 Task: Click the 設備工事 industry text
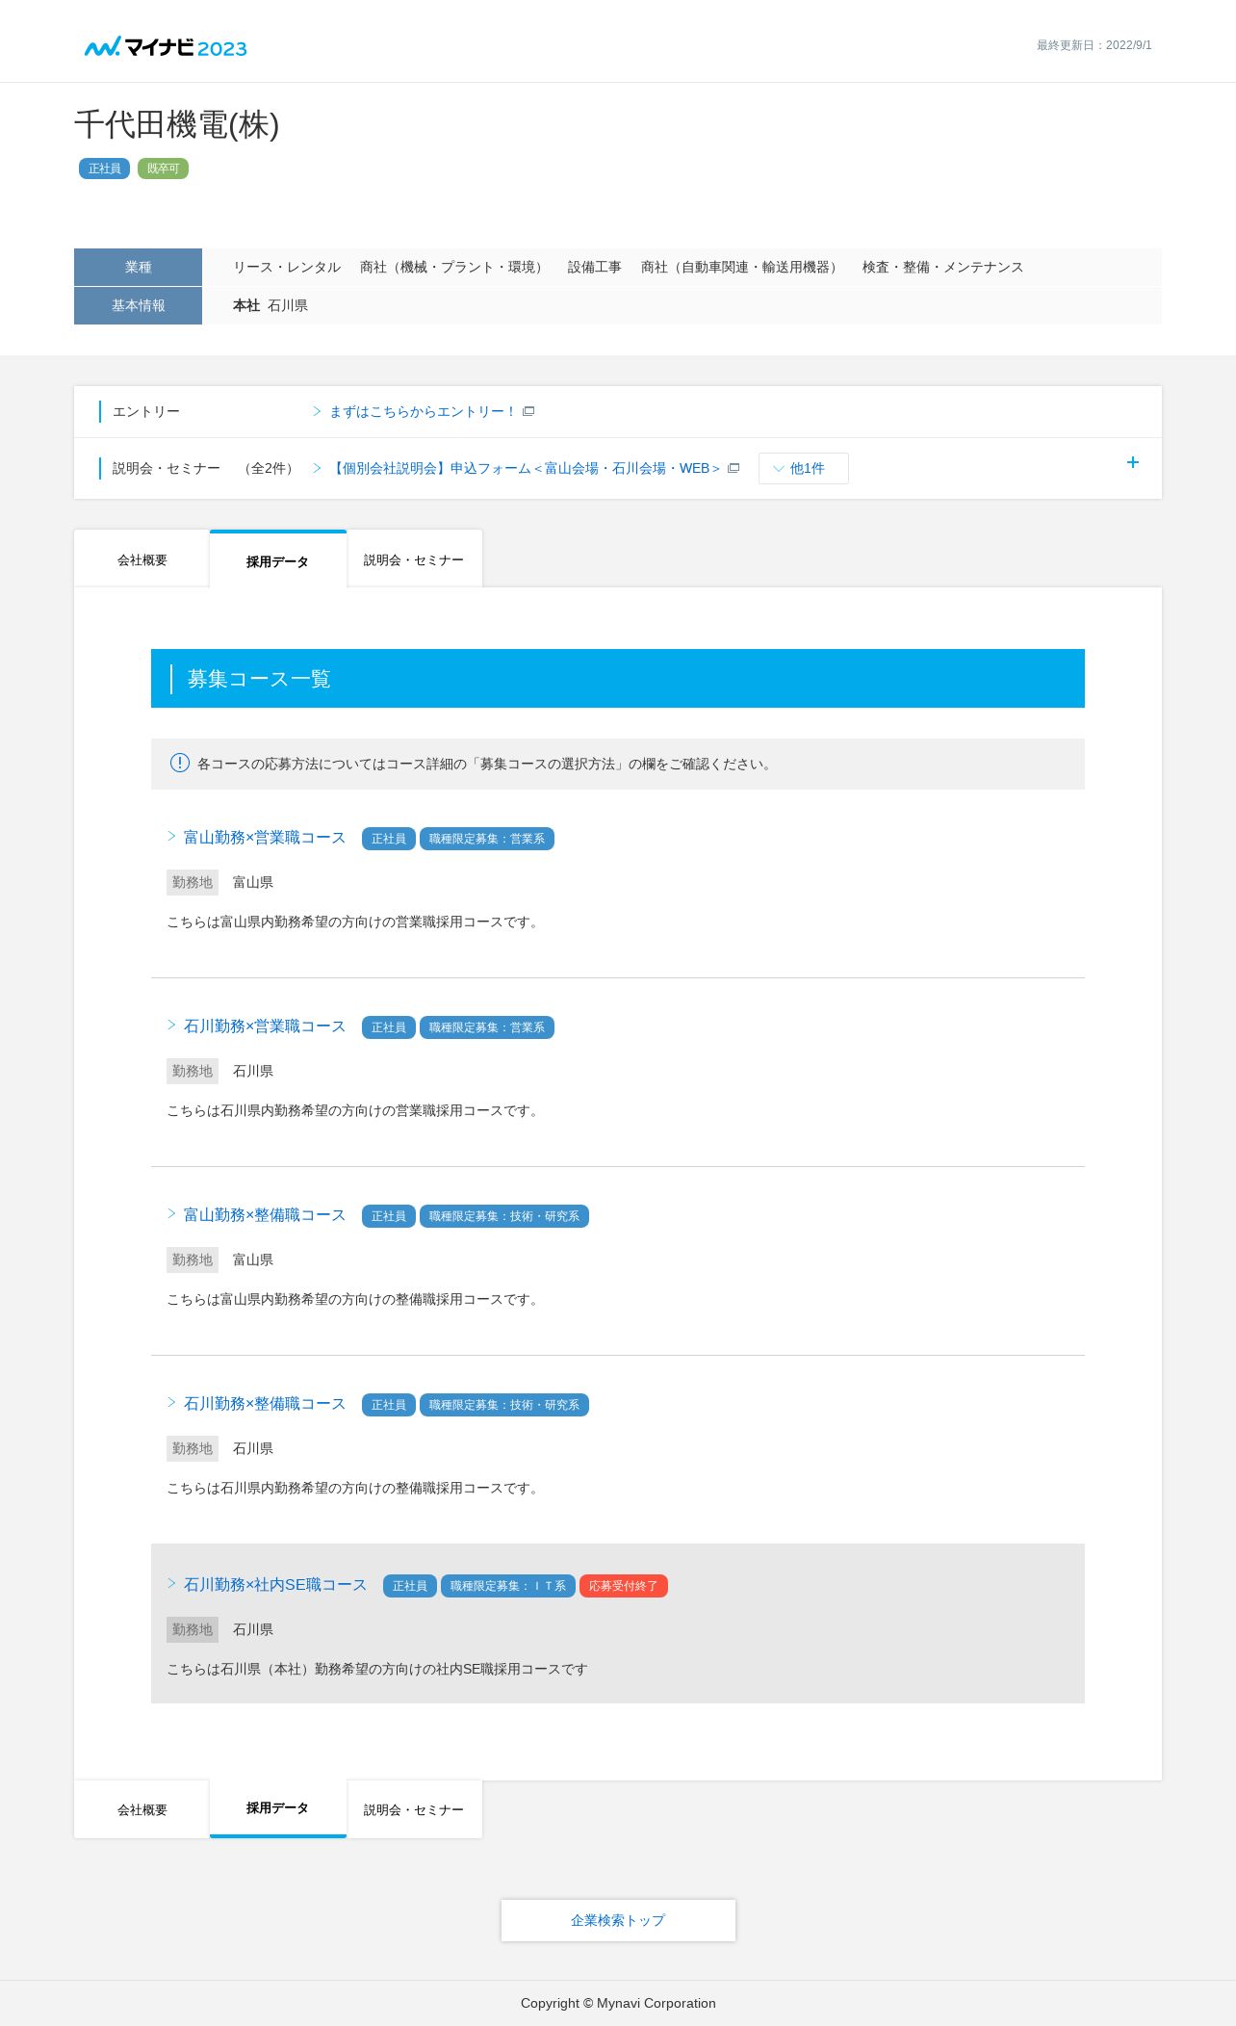click(594, 267)
